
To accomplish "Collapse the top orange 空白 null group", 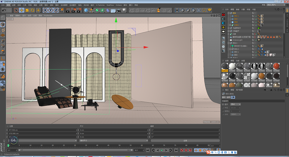I will (229, 13).
